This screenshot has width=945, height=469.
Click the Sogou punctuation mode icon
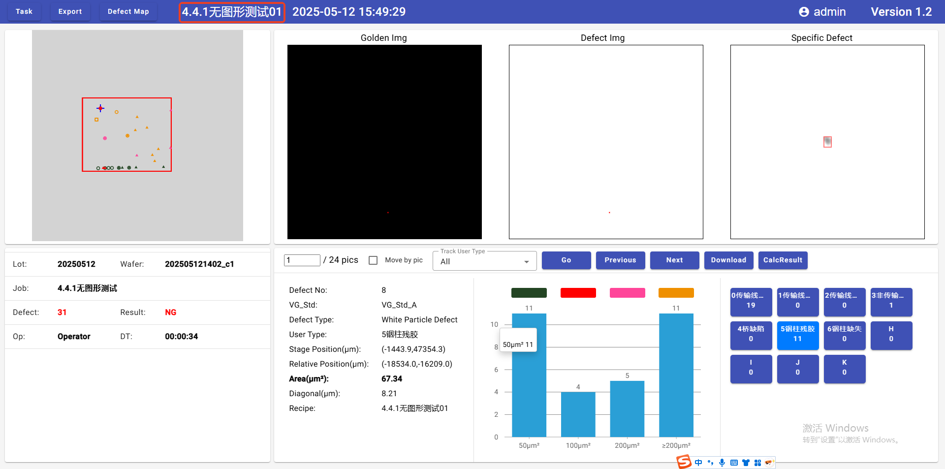(710, 463)
